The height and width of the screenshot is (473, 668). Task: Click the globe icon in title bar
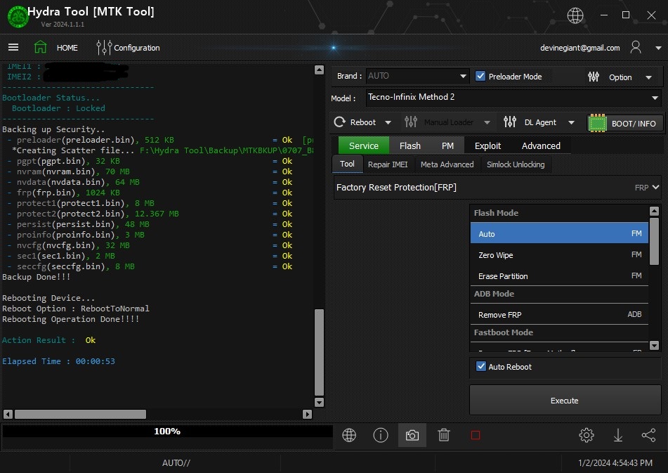[x=575, y=15]
